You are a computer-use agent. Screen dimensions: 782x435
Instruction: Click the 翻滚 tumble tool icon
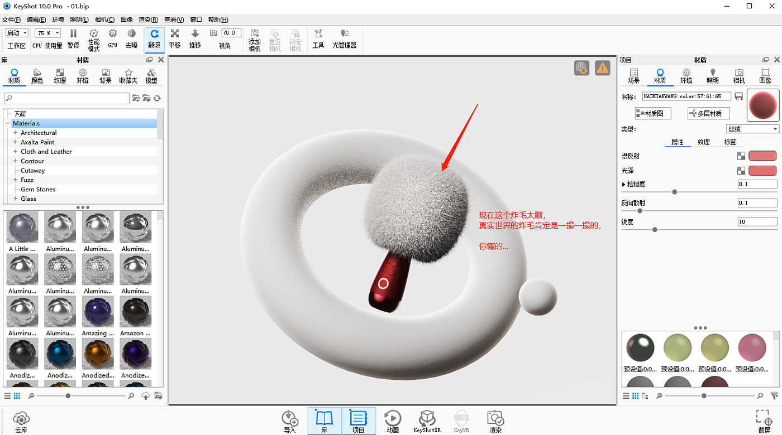pos(154,35)
